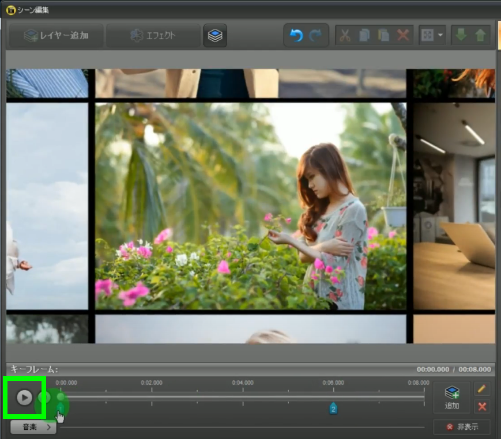Edit keyframe with the pencil icon
The image size is (501, 439).
coord(482,389)
